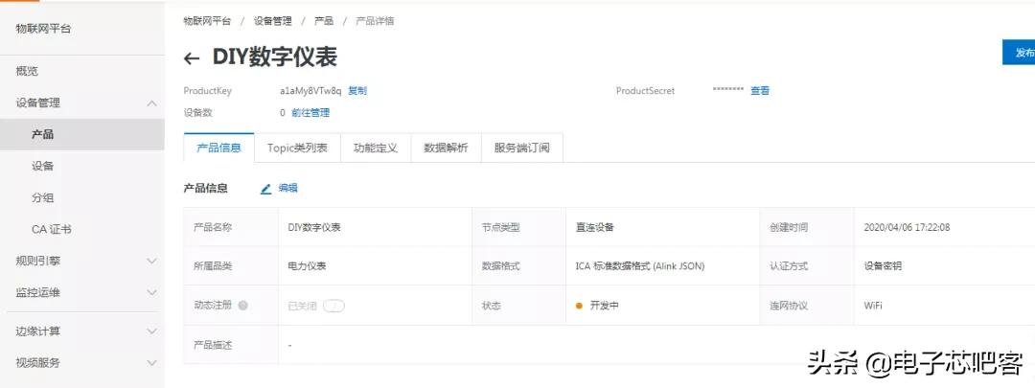Open the 服务端订阅 tab

tap(522, 148)
